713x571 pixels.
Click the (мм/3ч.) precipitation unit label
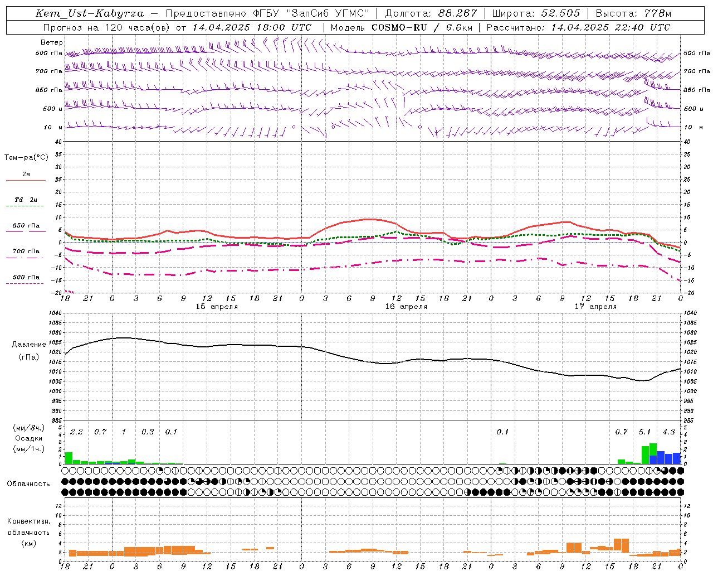pos(28,428)
